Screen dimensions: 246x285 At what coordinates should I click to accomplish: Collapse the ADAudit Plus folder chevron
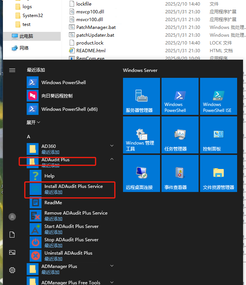tap(112, 159)
